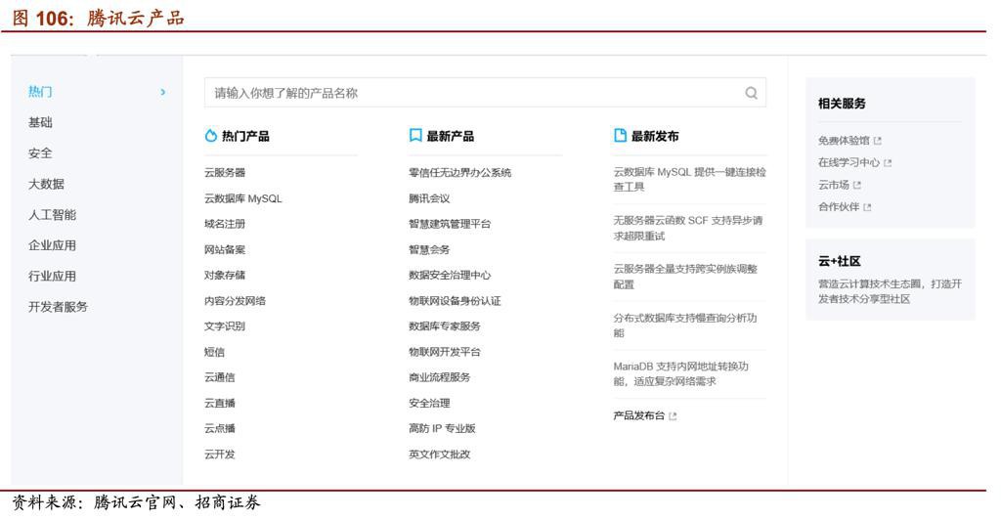This screenshot has height=520, width=1001.
Task: Open 内容分发网络 link
Action: pyautogui.click(x=235, y=300)
